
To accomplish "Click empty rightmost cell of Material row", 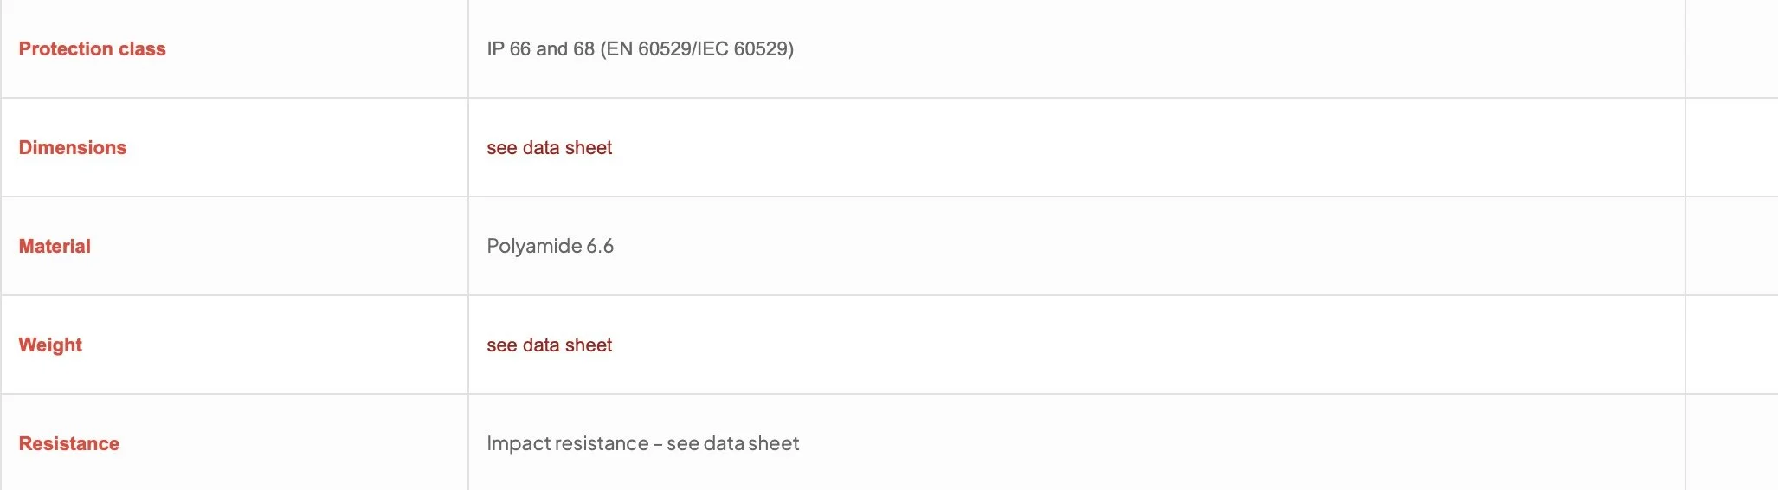I will click(1731, 247).
